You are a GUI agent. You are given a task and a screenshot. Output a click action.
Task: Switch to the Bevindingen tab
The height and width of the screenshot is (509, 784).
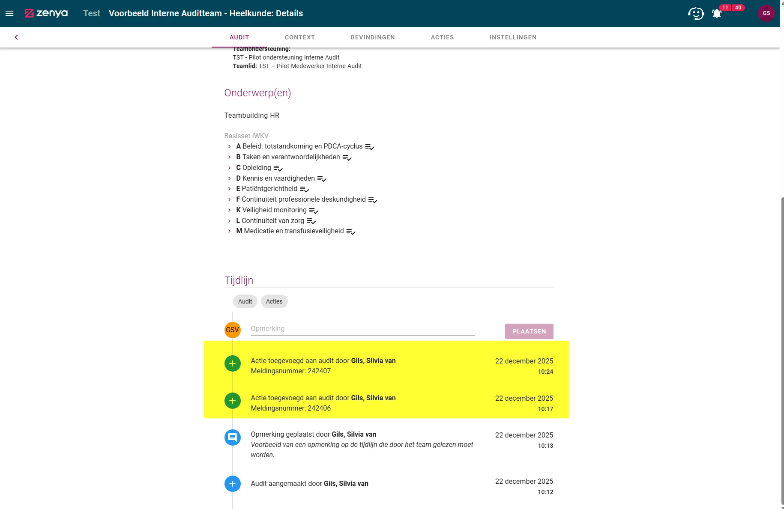(x=373, y=37)
